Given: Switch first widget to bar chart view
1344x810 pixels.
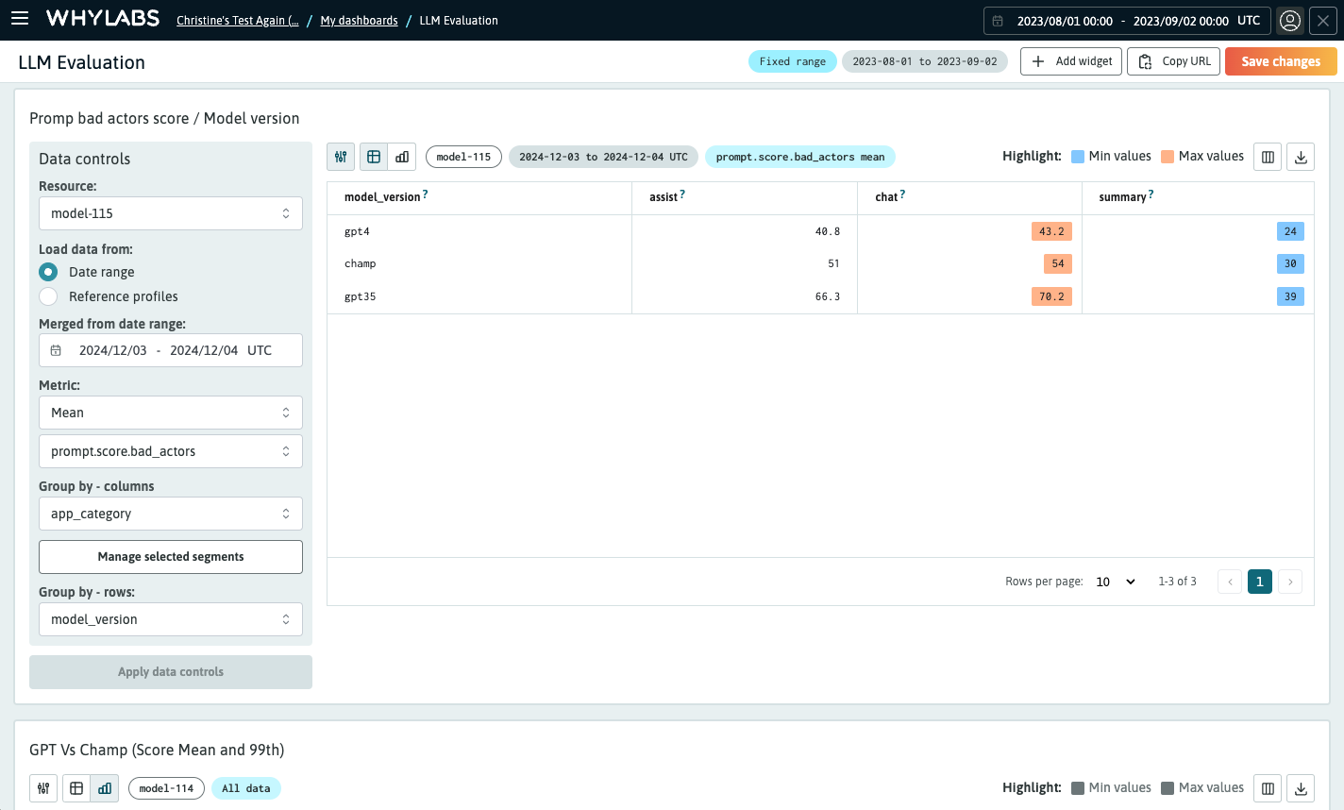Looking at the screenshot, I should [x=402, y=157].
